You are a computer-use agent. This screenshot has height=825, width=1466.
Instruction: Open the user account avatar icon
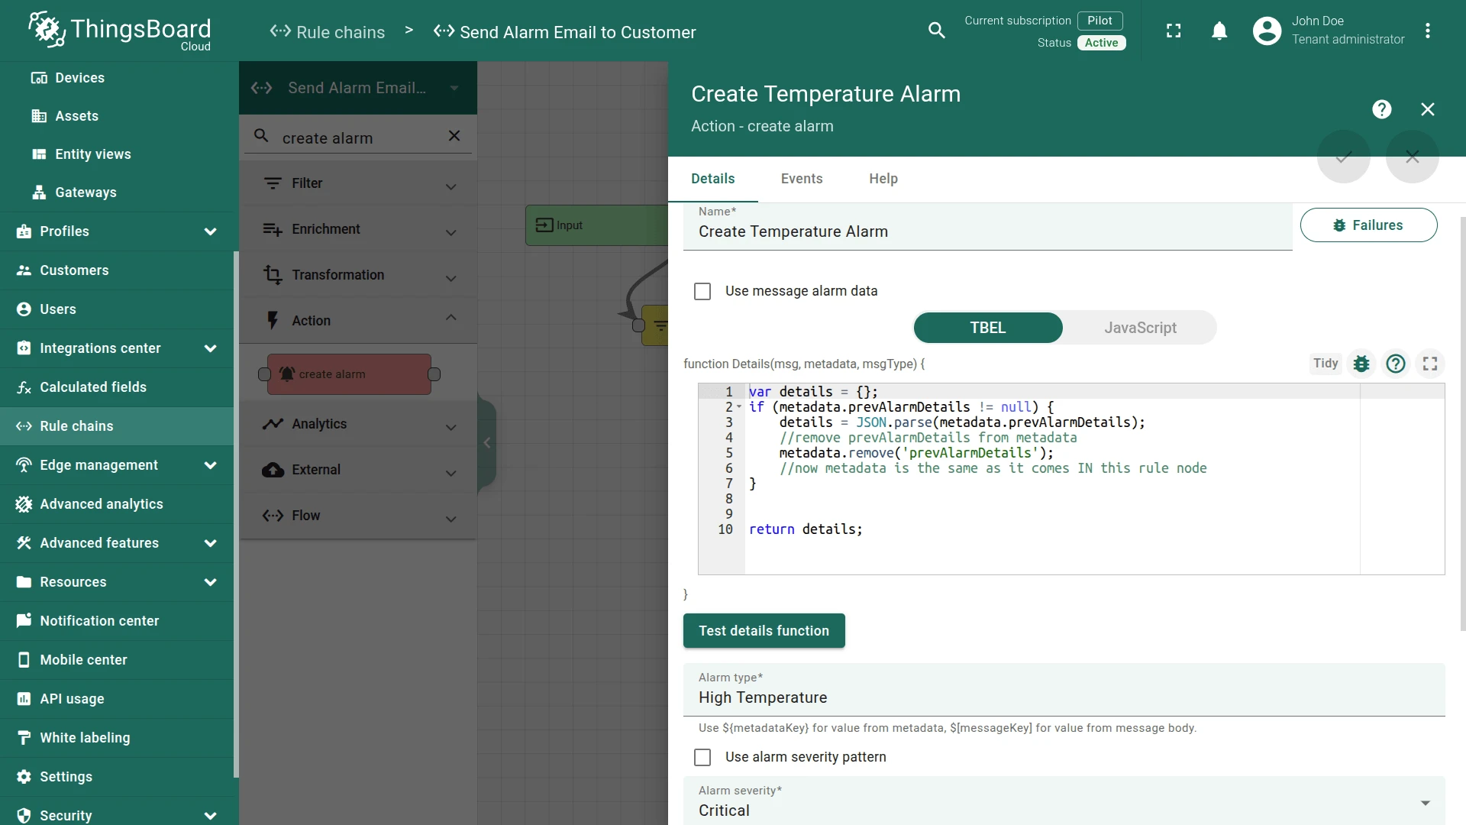pos(1267,31)
